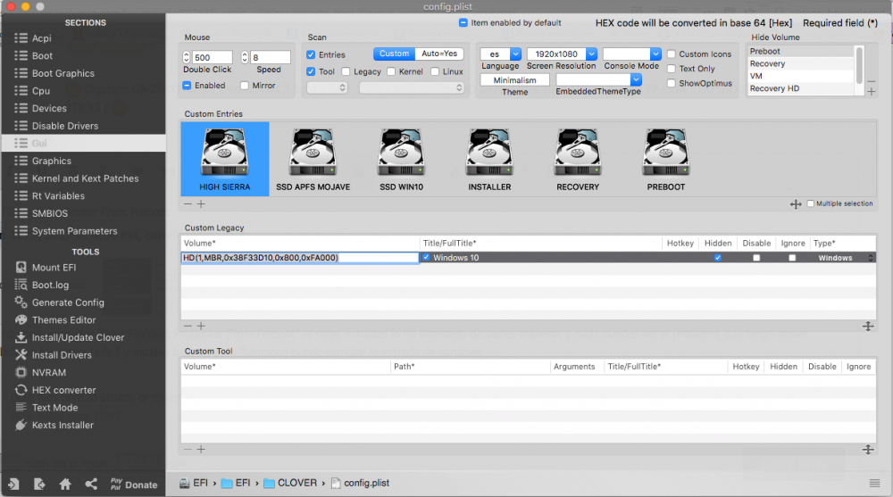893x497 pixels.
Task: Click the Generate Config gears icon
Action: pos(21,302)
